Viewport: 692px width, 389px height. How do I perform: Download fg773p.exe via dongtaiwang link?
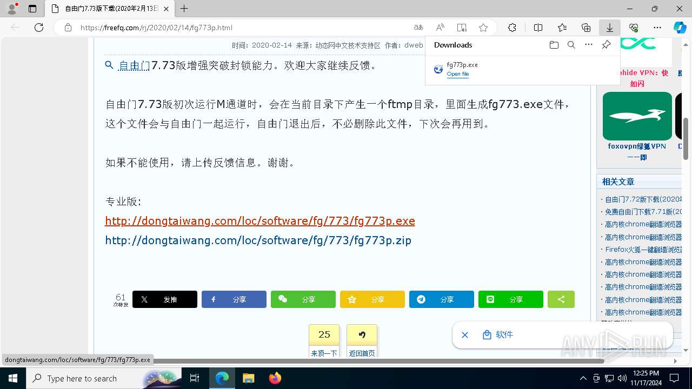pyautogui.click(x=260, y=221)
